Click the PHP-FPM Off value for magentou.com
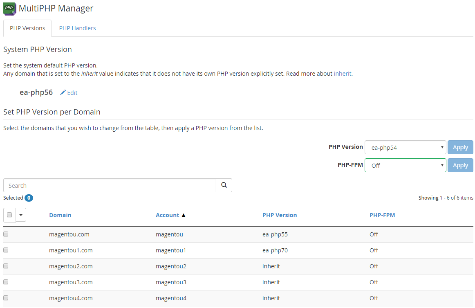The height and width of the screenshot is (308, 475). 374,234
